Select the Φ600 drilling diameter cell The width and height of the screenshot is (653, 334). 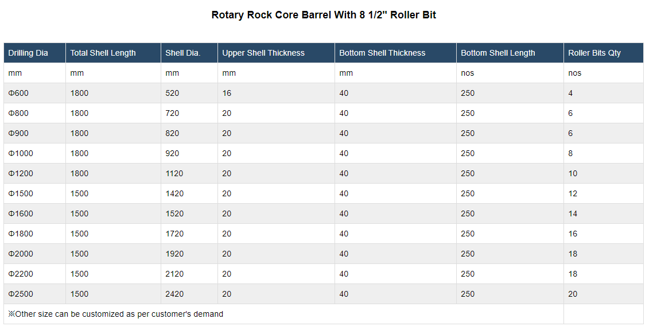(34, 93)
